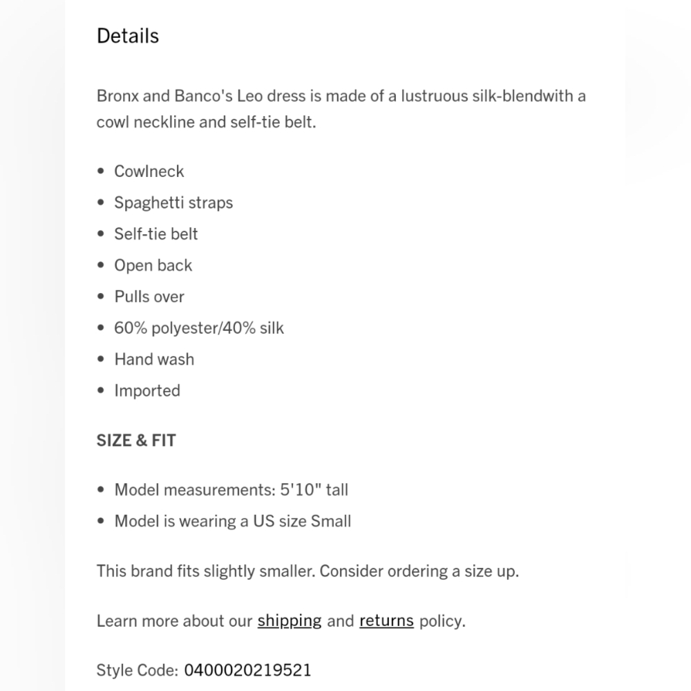Open the returns policy link

coord(386,621)
